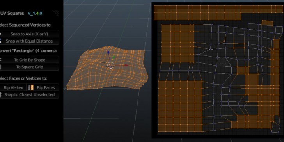Click the 'Select Faces or Vertices to:' label
This screenshot has height=142, width=284.
(23, 78)
